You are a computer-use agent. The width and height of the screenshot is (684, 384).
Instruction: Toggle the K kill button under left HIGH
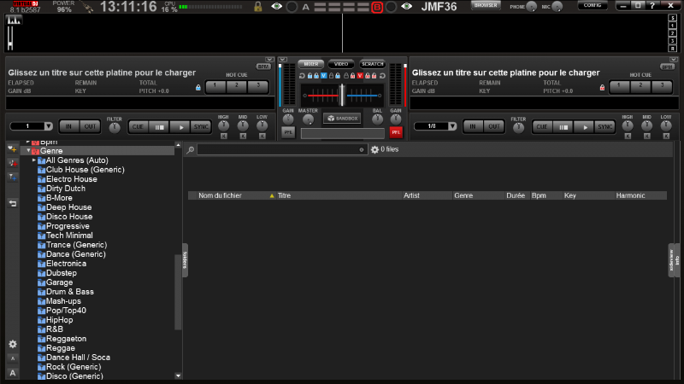pos(223,137)
